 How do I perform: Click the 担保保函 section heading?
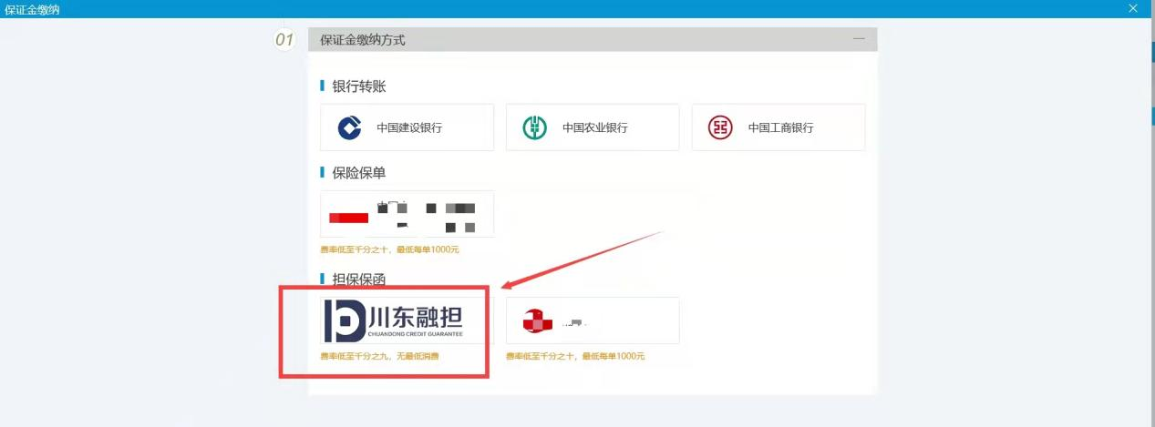[359, 280]
